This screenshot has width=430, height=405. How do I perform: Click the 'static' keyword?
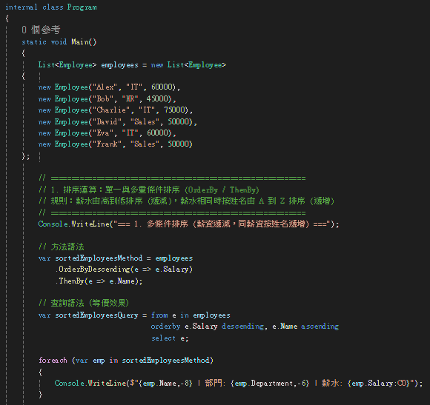pos(34,42)
